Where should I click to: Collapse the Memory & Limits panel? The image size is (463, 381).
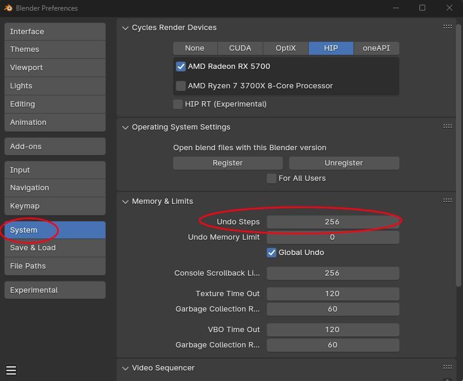click(x=125, y=201)
